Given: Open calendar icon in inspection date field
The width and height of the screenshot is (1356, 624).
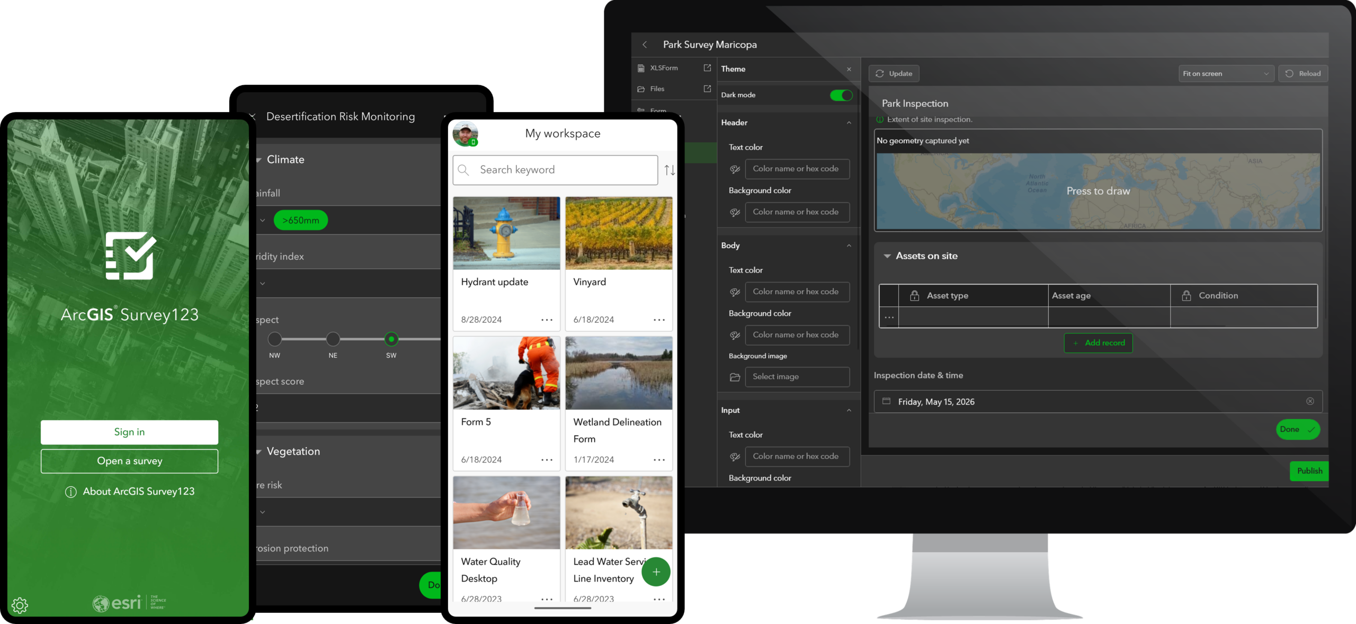Looking at the screenshot, I should (886, 401).
